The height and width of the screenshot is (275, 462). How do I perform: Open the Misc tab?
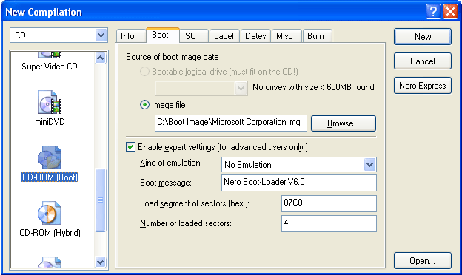pos(287,36)
